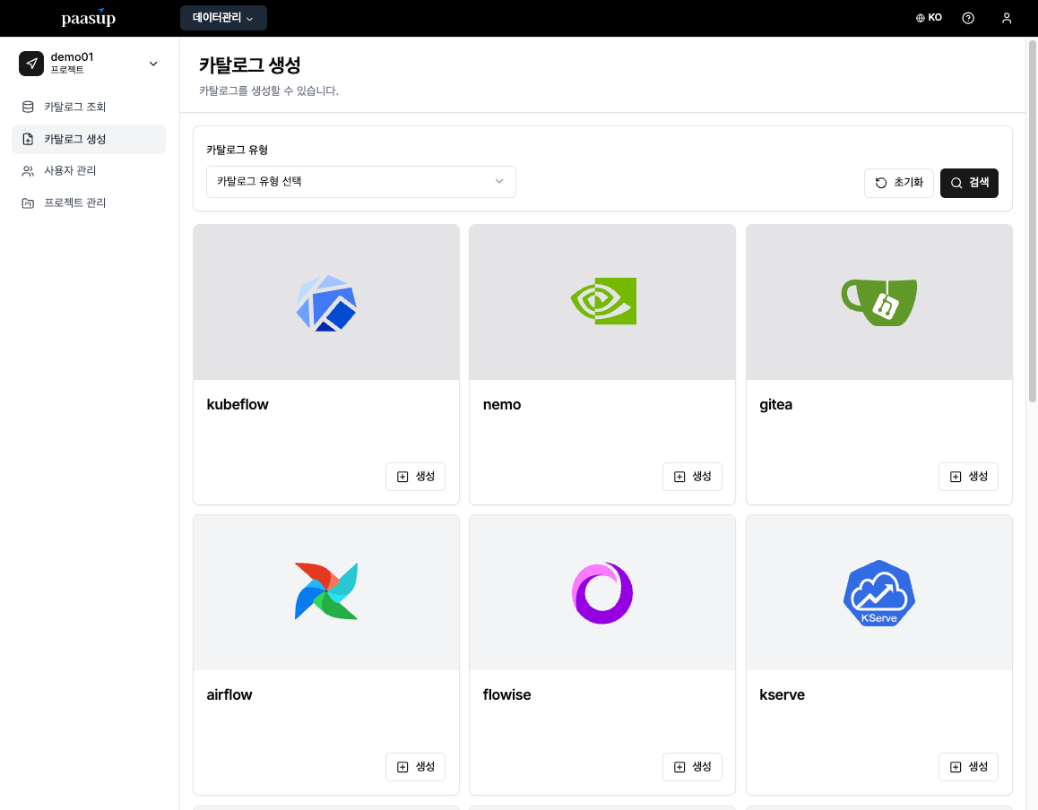Click the airflow card title text

click(x=229, y=694)
